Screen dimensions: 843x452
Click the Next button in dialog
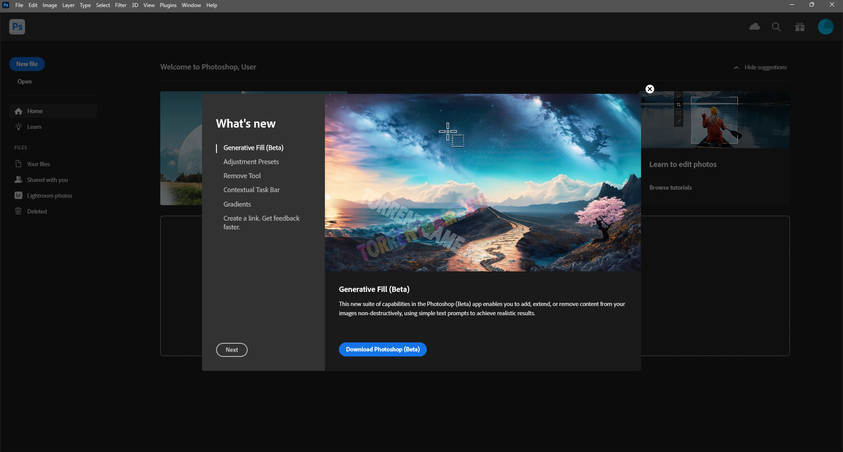pos(231,350)
